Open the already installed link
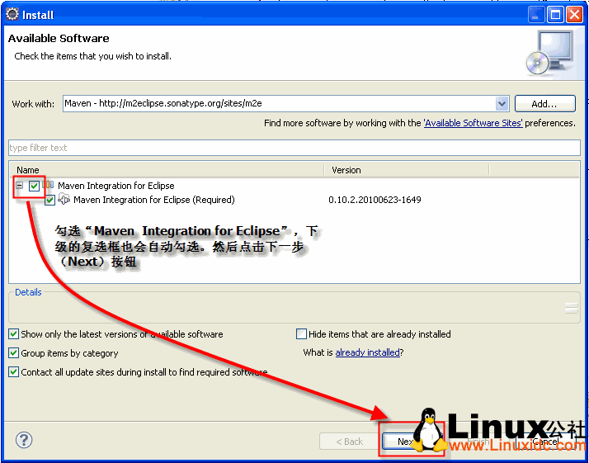589x463 pixels. 367,353
